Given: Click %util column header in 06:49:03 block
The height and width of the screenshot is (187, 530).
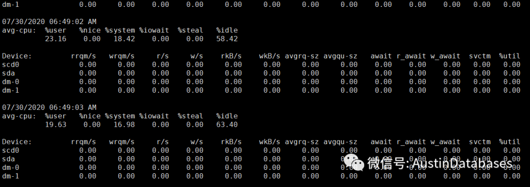Looking at the screenshot, I should coord(510,142).
